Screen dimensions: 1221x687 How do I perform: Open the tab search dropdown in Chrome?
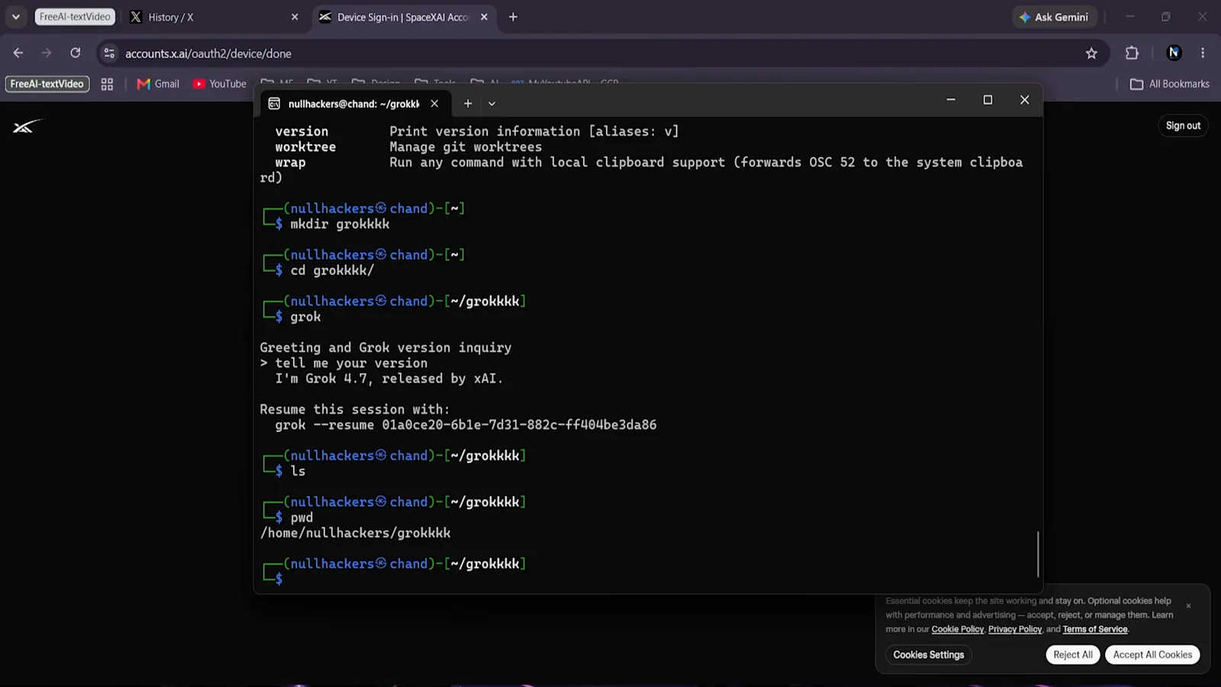tap(15, 17)
